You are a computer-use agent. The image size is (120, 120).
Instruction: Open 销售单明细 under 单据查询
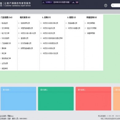click(91, 33)
